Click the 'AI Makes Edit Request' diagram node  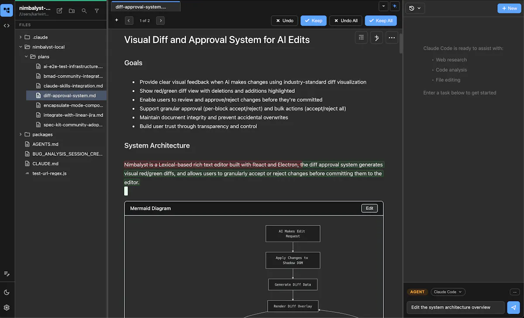tap(293, 233)
